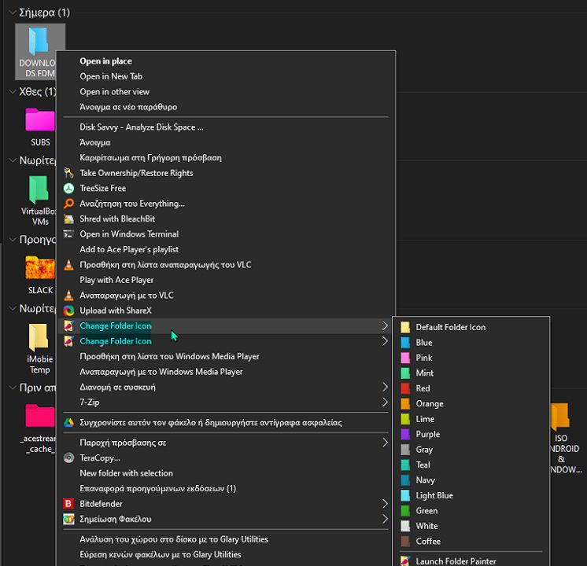Click the TreeSize Free green icon
This screenshot has width=587, height=566.
(x=68, y=188)
